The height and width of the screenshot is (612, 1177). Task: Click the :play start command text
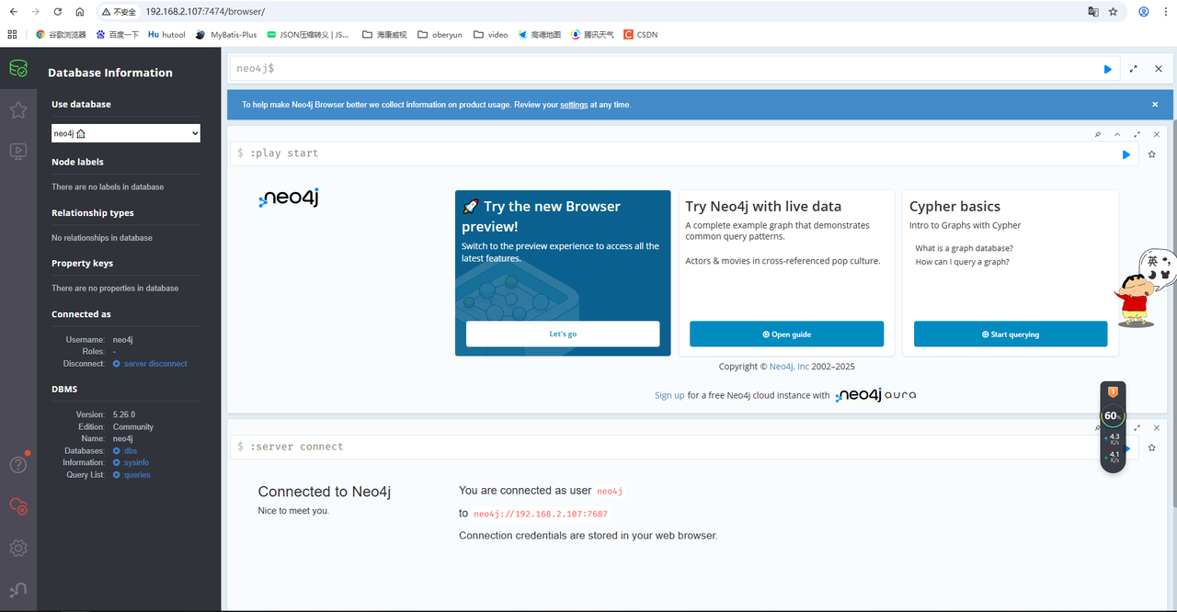pos(284,153)
